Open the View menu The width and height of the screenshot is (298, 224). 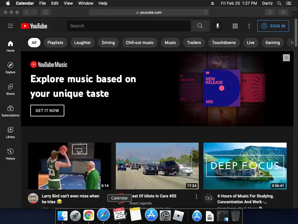click(x=68, y=3)
